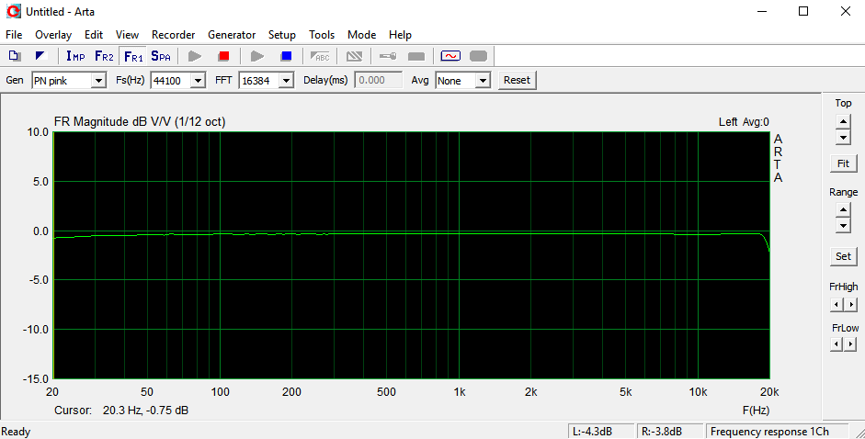Click the 'Frequency response 1Ch' status text
The width and height of the screenshot is (865, 439).
coord(769,432)
